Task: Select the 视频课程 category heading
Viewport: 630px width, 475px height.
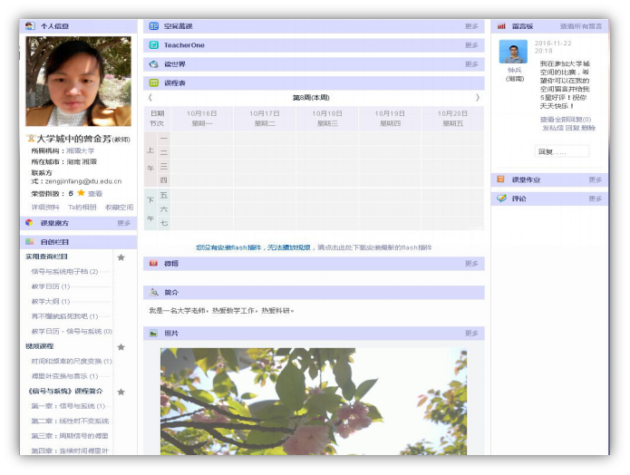Action: [39, 346]
